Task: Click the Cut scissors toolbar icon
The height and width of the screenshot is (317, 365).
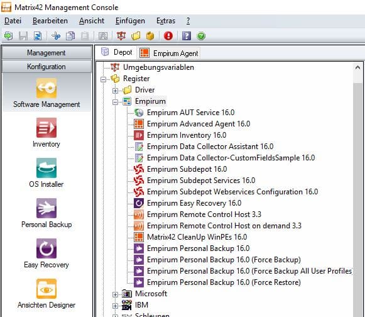Action: tap(56, 36)
